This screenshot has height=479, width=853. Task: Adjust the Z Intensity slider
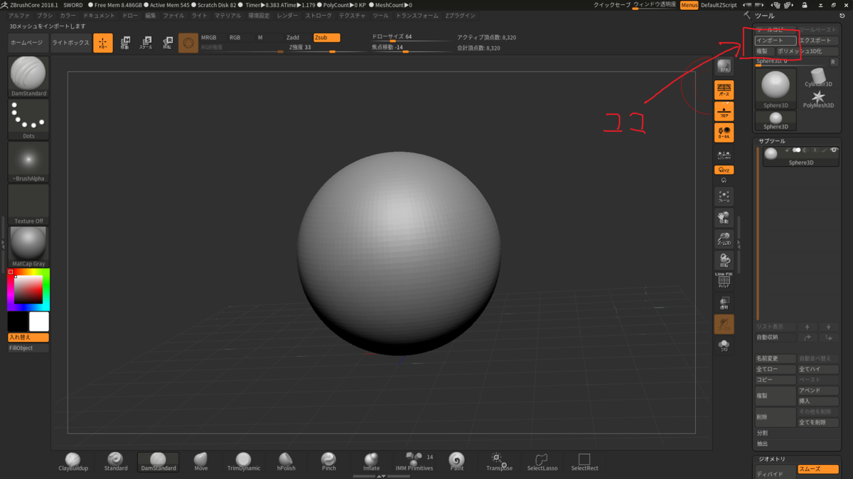(327, 48)
